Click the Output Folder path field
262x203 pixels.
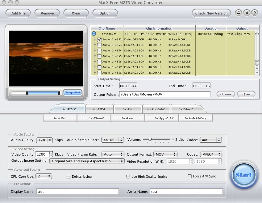pyautogui.click(x=165, y=94)
